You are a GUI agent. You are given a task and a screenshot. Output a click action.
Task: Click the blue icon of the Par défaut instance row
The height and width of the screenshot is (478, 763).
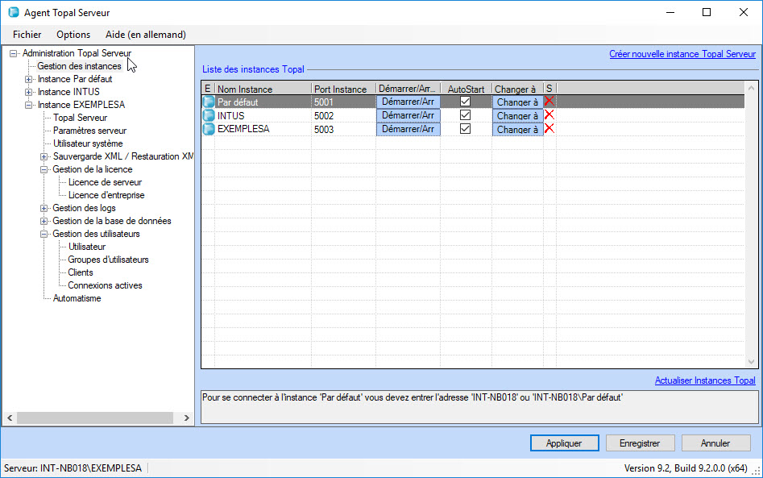(x=209, y=102)
